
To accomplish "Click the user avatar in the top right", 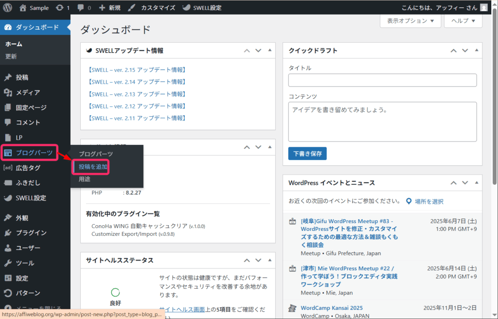I will tap(484, 8).
